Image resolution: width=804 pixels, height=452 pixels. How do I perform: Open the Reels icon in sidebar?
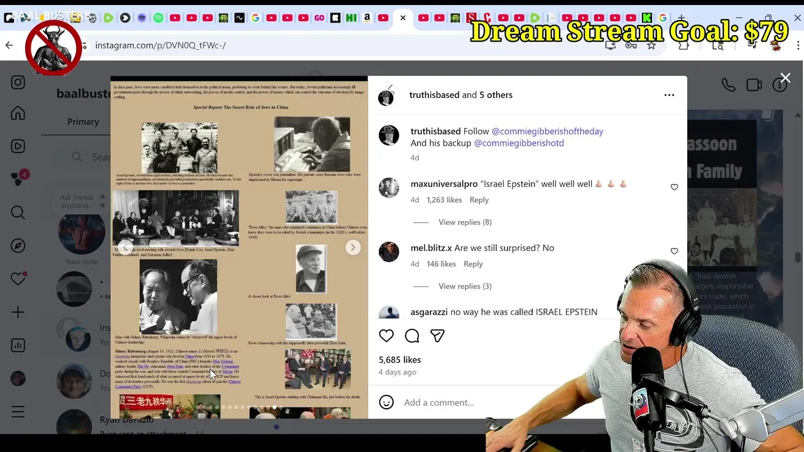point(18,146)
